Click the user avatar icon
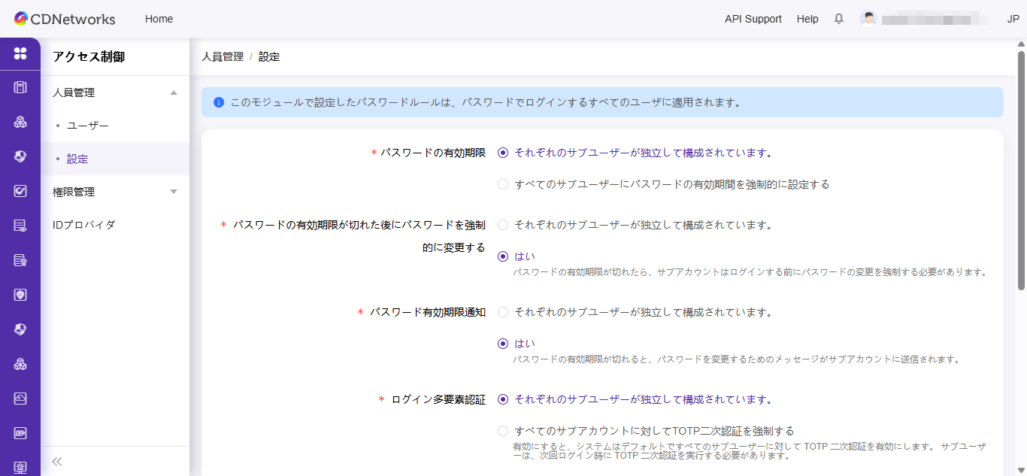The width and height of the screenshot is (1027, 476). 868,19
